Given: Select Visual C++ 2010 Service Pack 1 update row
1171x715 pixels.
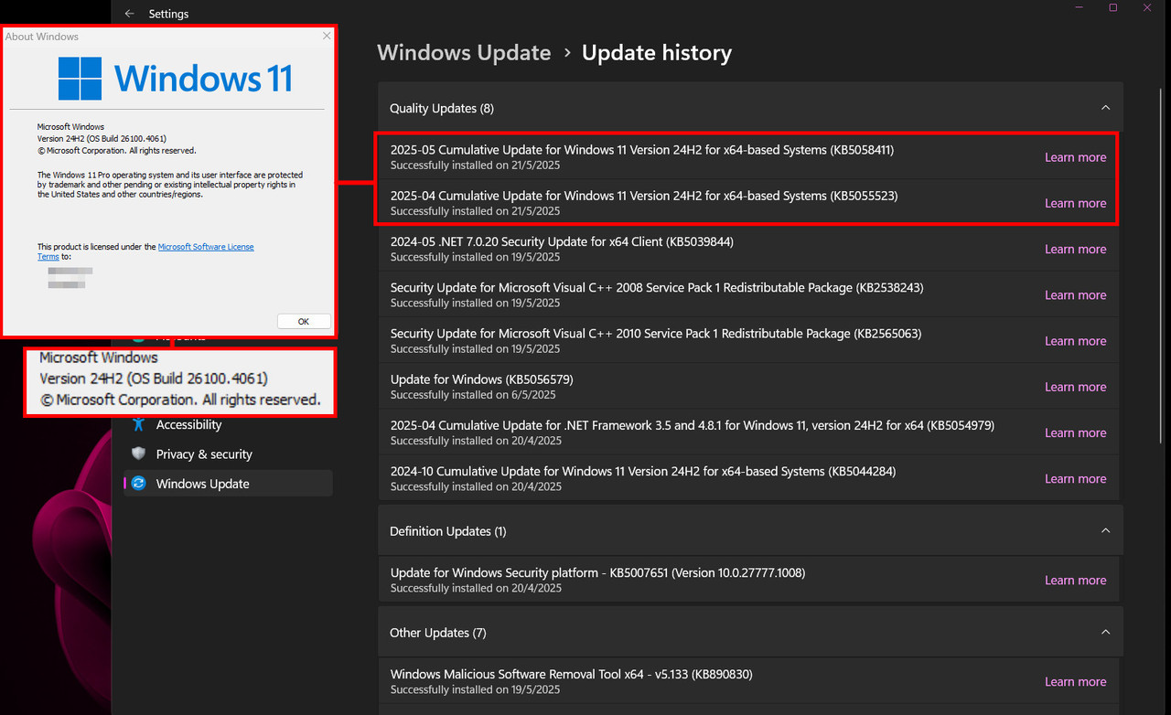Looking at the screenshot, I should 750,341.
